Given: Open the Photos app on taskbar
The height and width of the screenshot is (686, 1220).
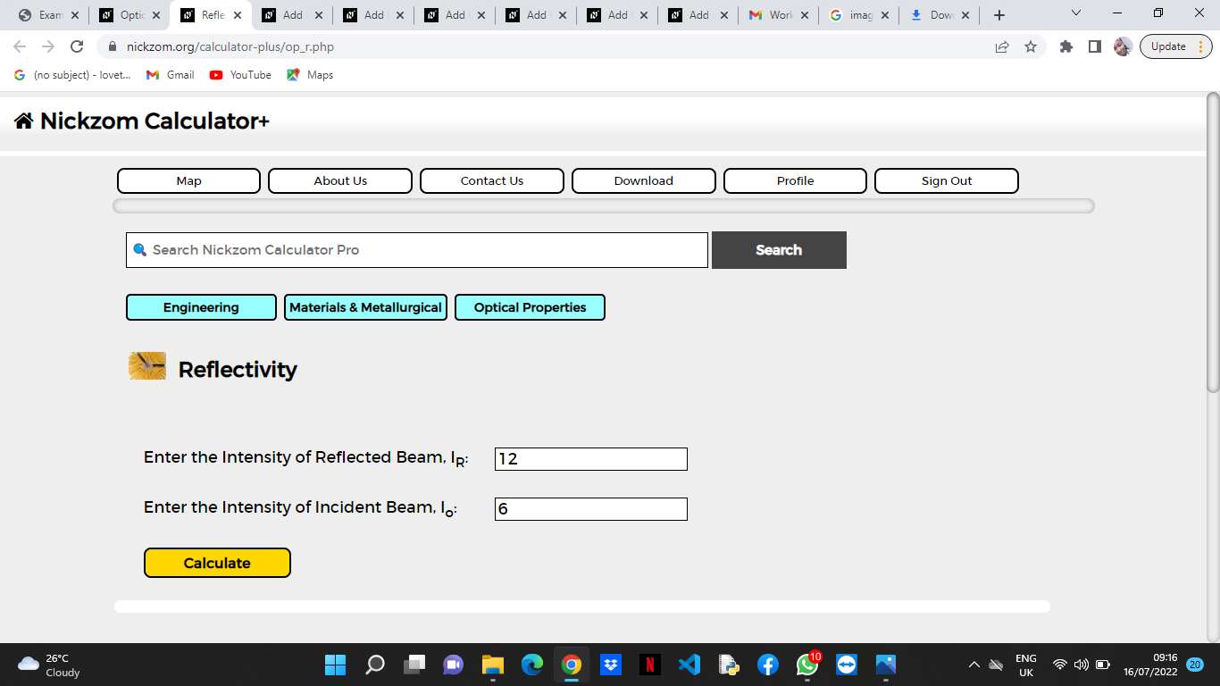Looking at the screenshot, I should pos(886,665).
